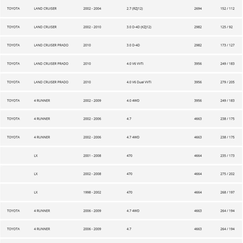
Task: Select the 235 / 173 power value
Action: [227, 156]
